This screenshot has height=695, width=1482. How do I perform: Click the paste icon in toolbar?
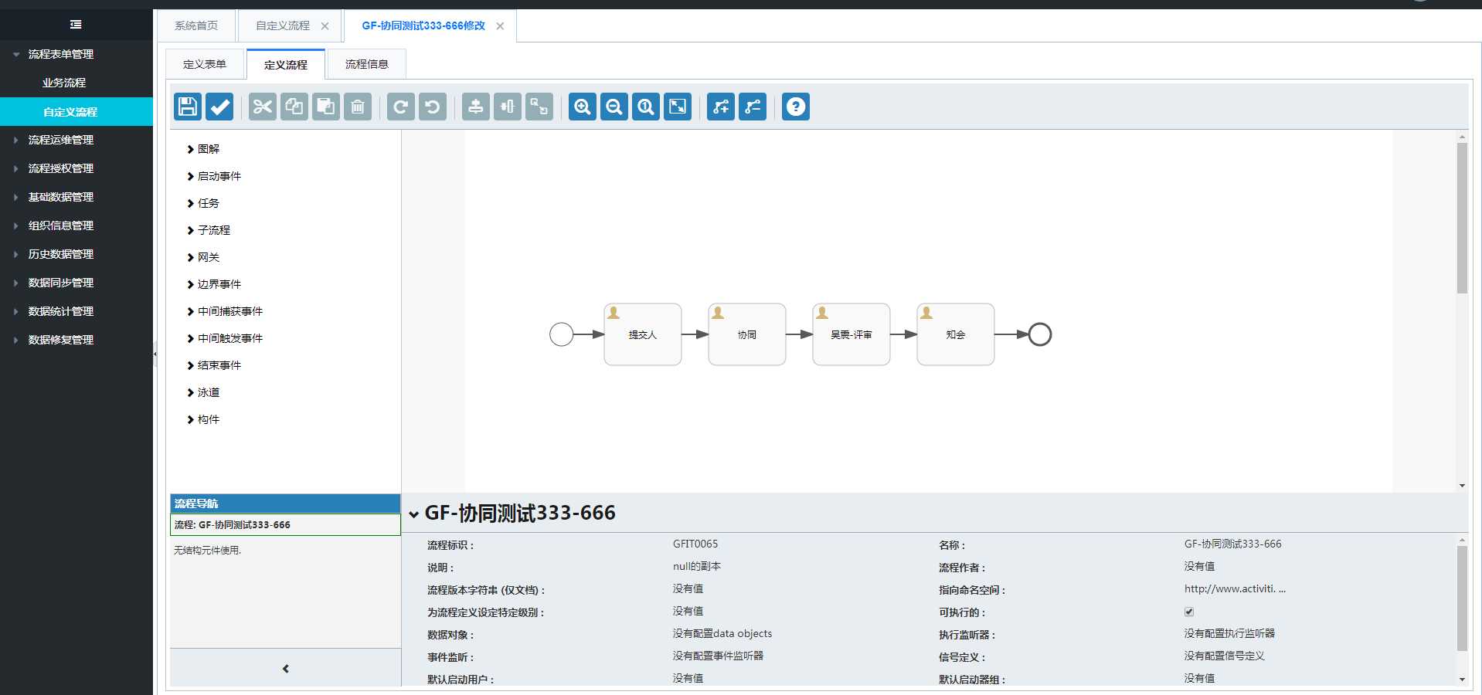click(x=326, y=107)
